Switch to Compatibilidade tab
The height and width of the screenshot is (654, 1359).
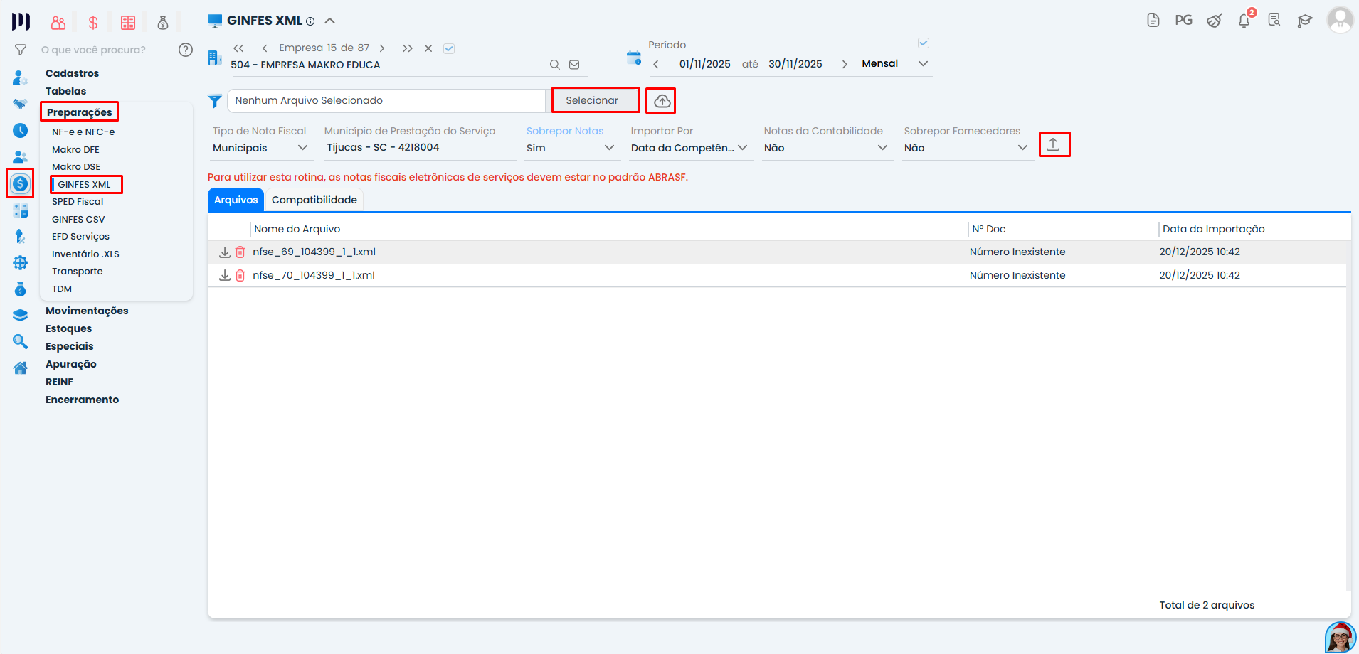click(314, 200)
